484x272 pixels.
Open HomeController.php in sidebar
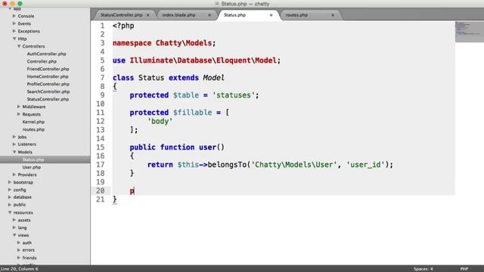click(48, 76)
